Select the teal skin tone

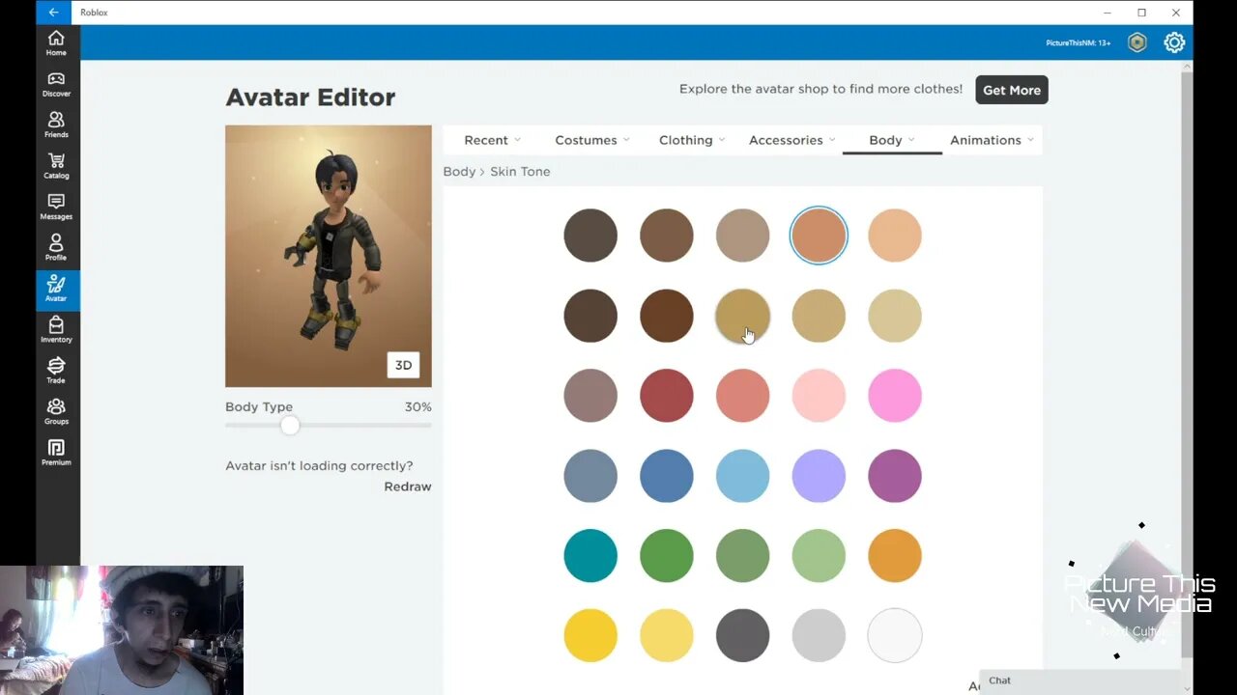tap(590, 556)
